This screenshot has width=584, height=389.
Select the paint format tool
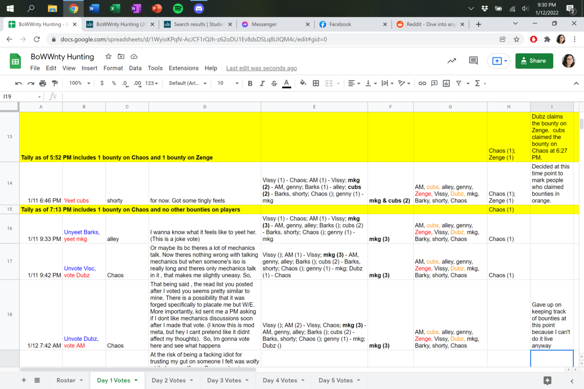[55, 83]
